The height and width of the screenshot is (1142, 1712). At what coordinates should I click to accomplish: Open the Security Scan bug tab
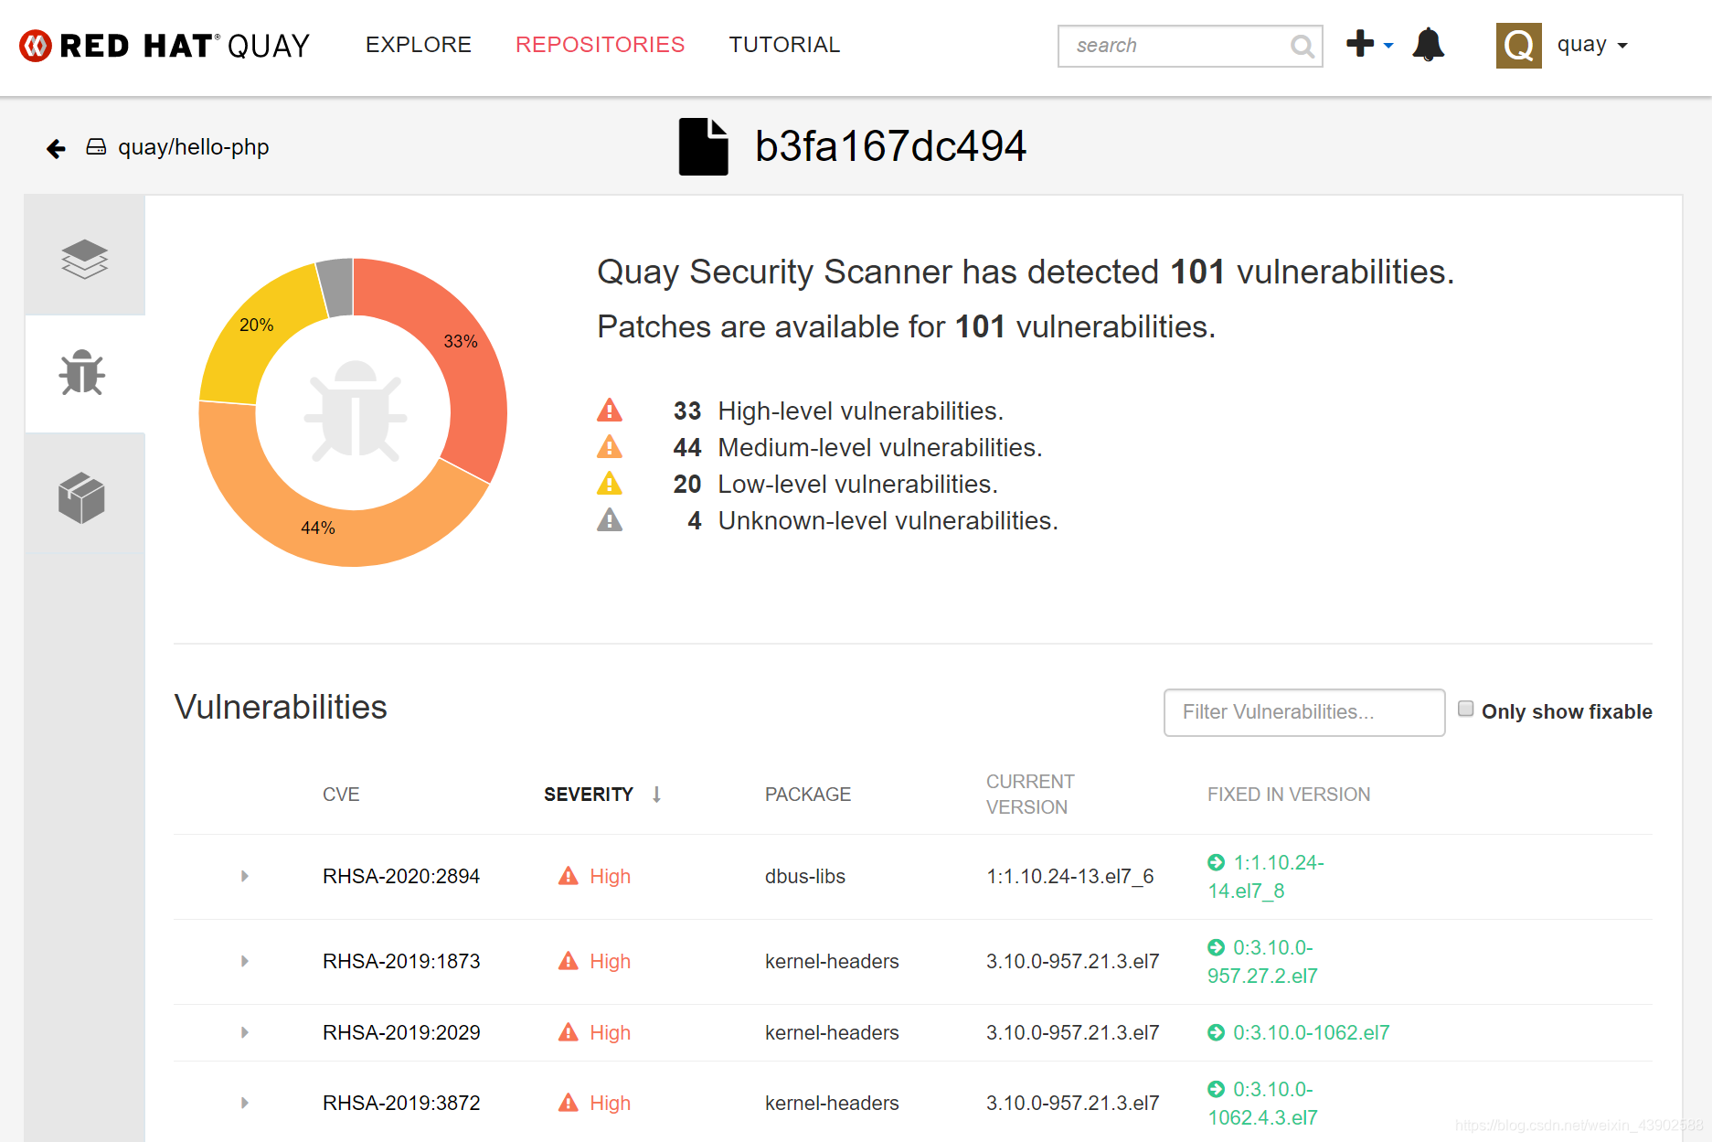pyautogui.click(x=82, y=372)
